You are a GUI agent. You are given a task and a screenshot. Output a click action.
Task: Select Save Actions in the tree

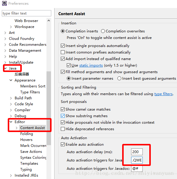[x=31, y=152]
